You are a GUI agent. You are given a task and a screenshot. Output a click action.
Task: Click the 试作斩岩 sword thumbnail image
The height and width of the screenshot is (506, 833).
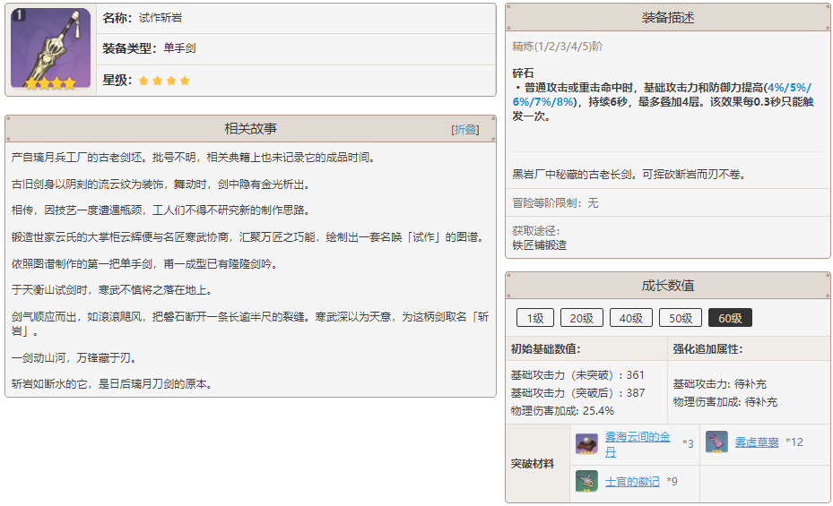[50, 48]
